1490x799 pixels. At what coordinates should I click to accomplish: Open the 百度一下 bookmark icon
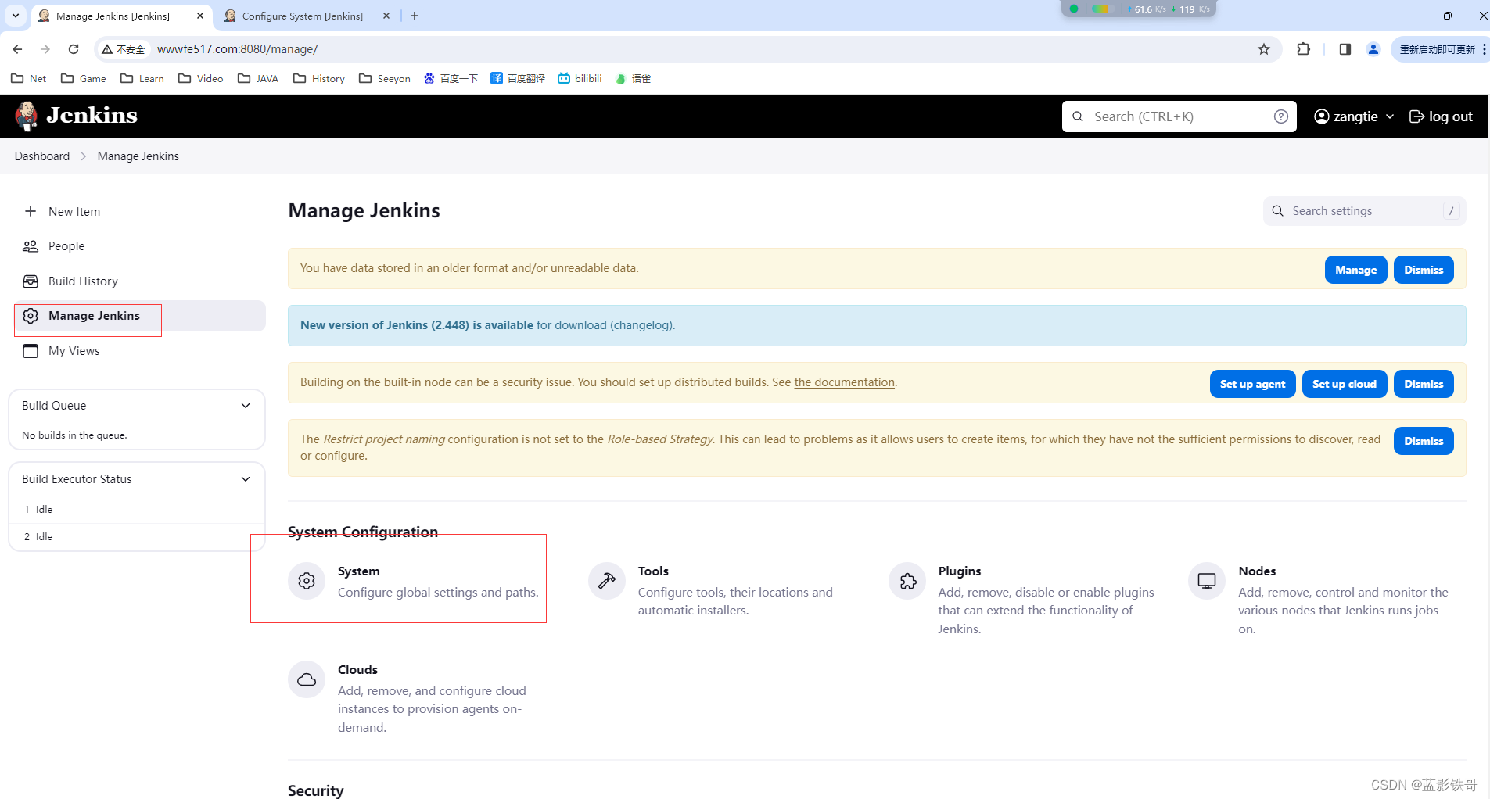coord(429,78)
